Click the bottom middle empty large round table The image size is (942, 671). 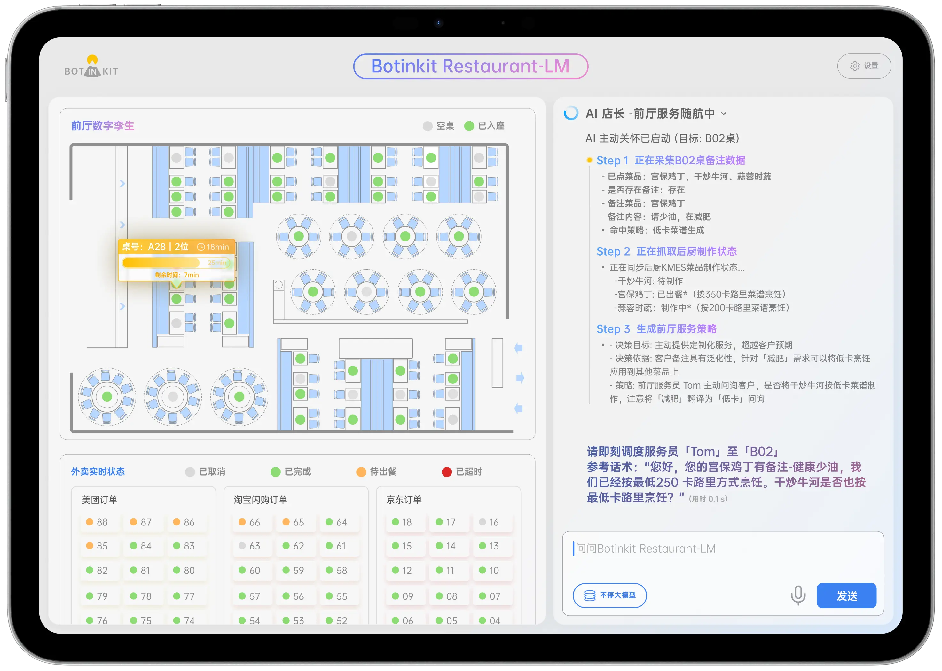pyautogui.click(x=173, y=397)
